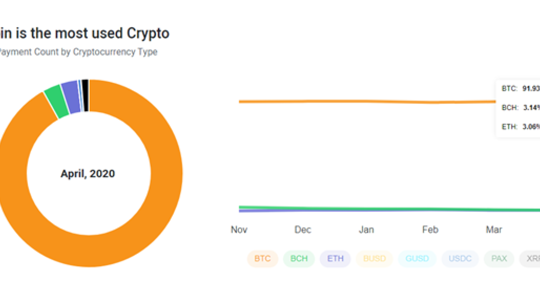Screen dimensions: 540x303
Task: Select the black donut slice
Action: point(85,95)
